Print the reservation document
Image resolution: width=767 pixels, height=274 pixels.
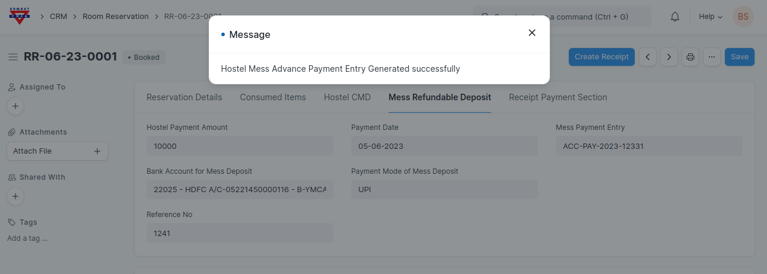(690, 57)
